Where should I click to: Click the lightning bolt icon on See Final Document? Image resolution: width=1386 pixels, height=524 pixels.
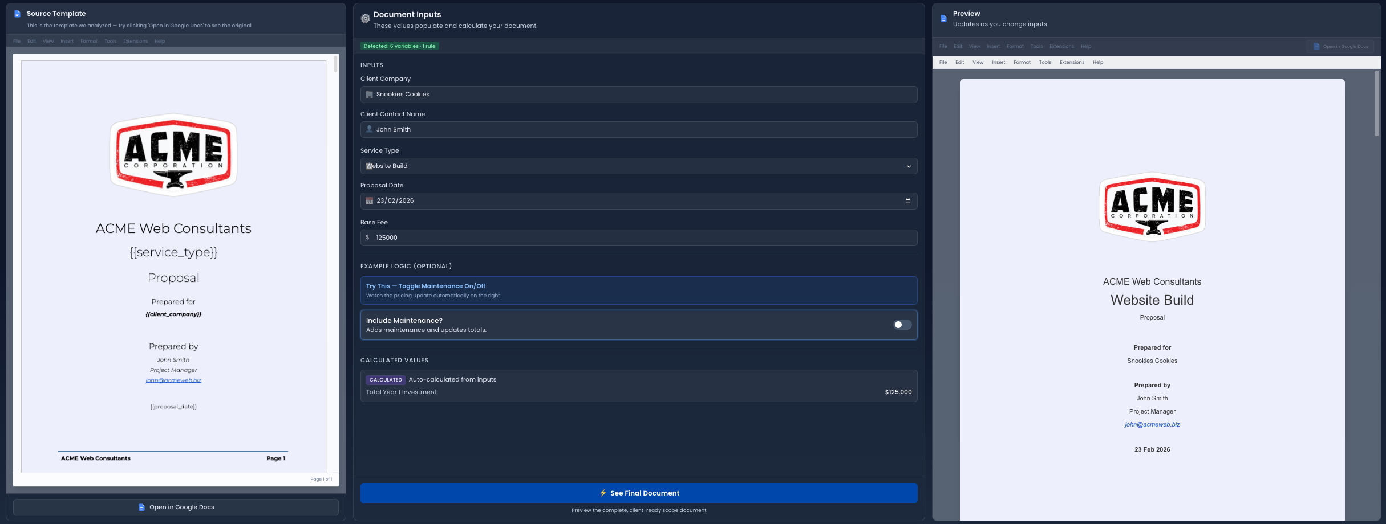coord(603,493)
